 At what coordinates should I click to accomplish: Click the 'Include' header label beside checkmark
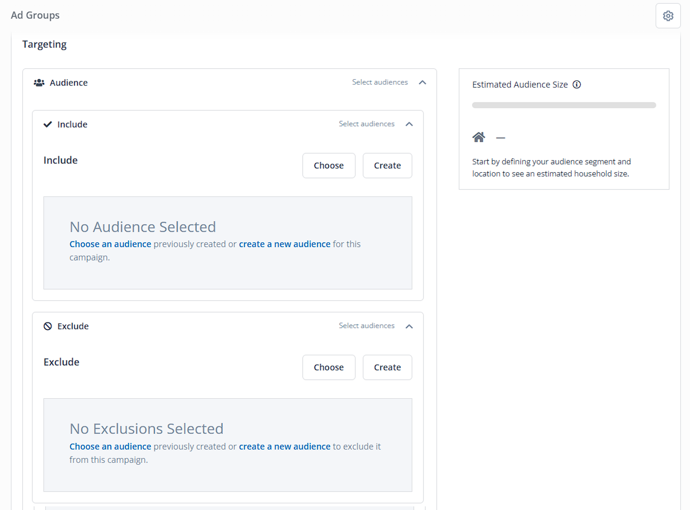point(72,124)
